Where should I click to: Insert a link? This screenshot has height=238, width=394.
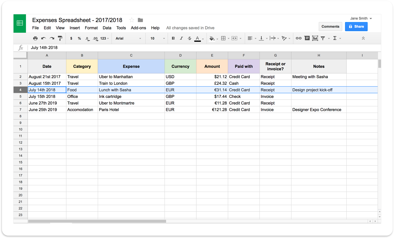click(x=299, y=38)
